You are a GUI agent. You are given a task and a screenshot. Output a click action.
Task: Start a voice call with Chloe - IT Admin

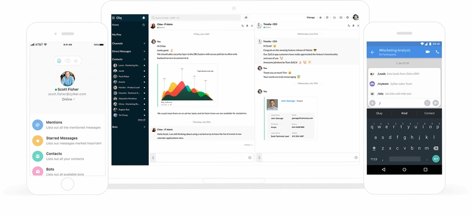[242, 26]
